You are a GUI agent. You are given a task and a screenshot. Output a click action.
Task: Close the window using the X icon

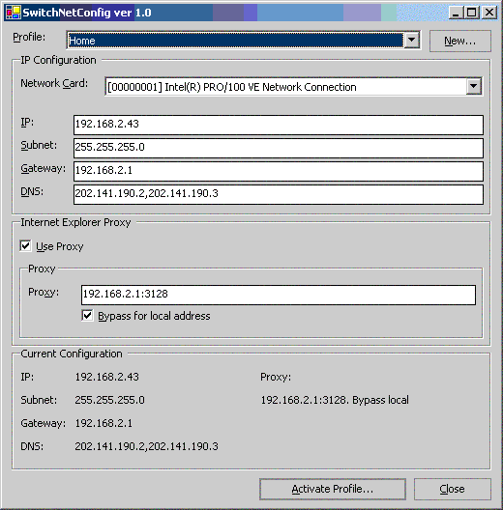tap(489, 13)
